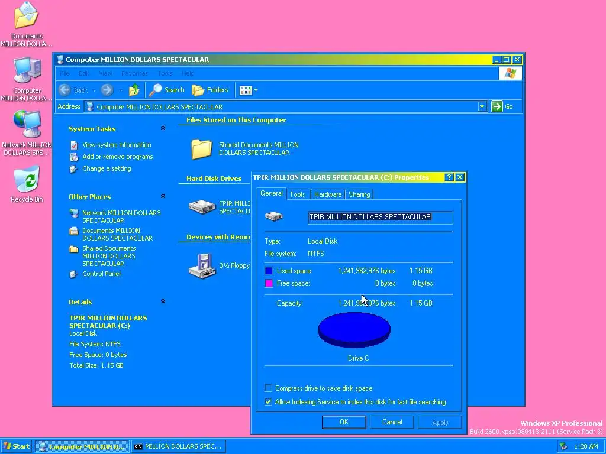Switch to the Tools tab

(297, 194)
